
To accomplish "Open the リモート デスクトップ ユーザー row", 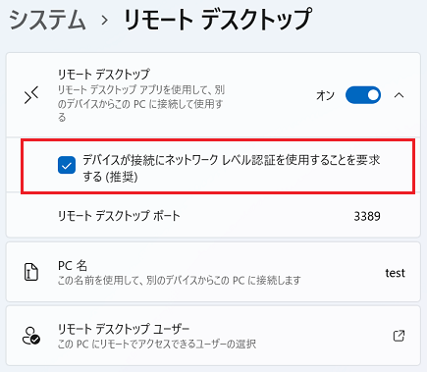I will [x=213, y=336].
